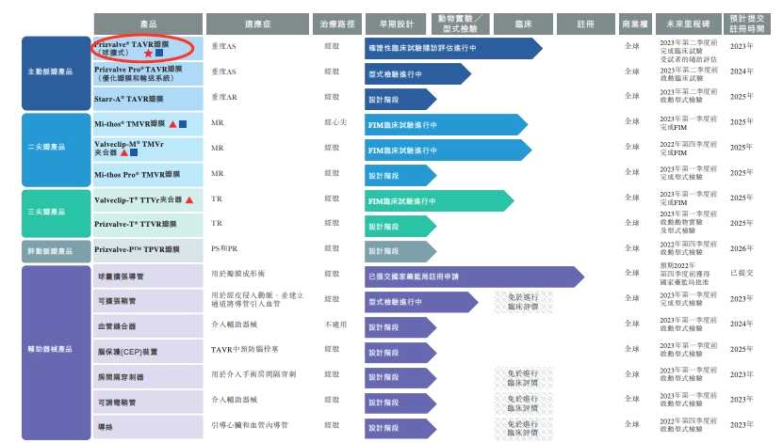Click the blue square in the Prizvalve 球擴式 cell
783x443 pixels.
point(159,53)
